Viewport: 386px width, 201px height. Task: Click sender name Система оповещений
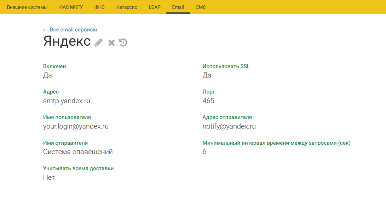[x=78, y=152]
